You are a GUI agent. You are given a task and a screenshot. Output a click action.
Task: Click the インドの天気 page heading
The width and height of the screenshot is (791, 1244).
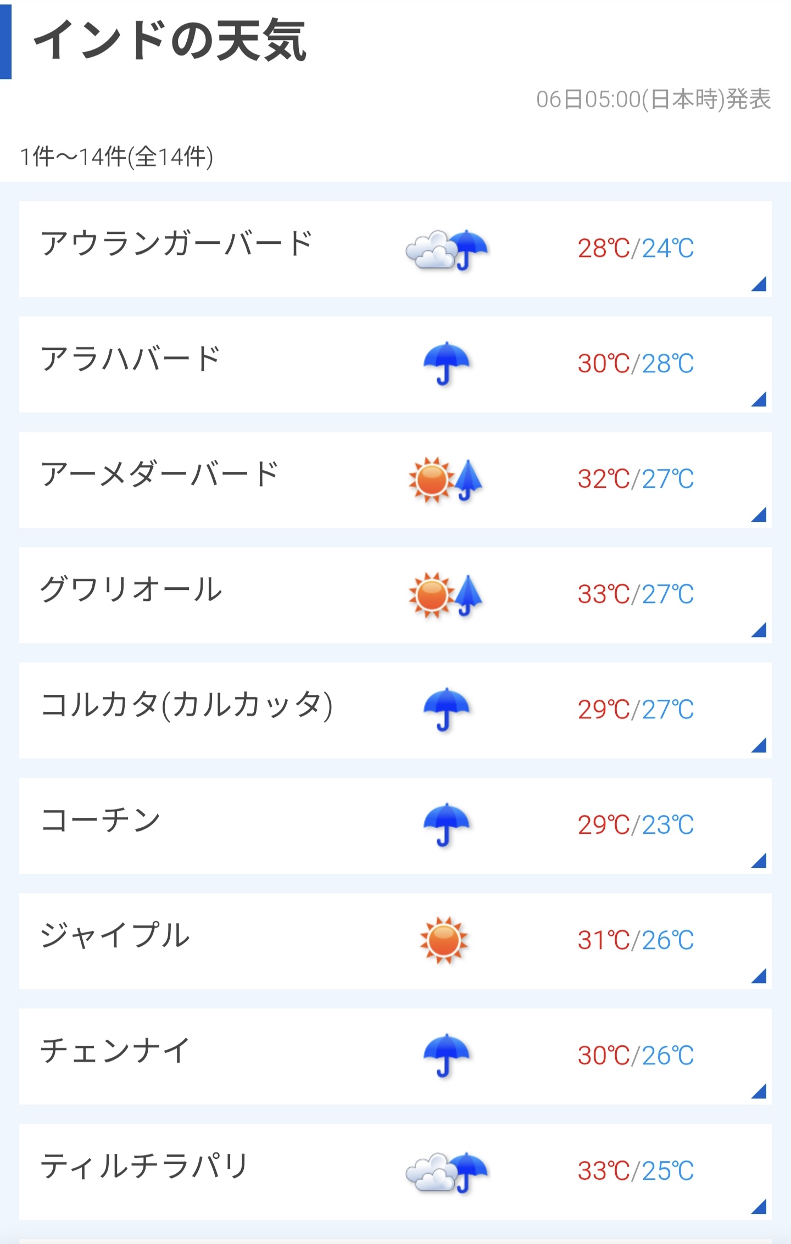click(x=170, y=40)
